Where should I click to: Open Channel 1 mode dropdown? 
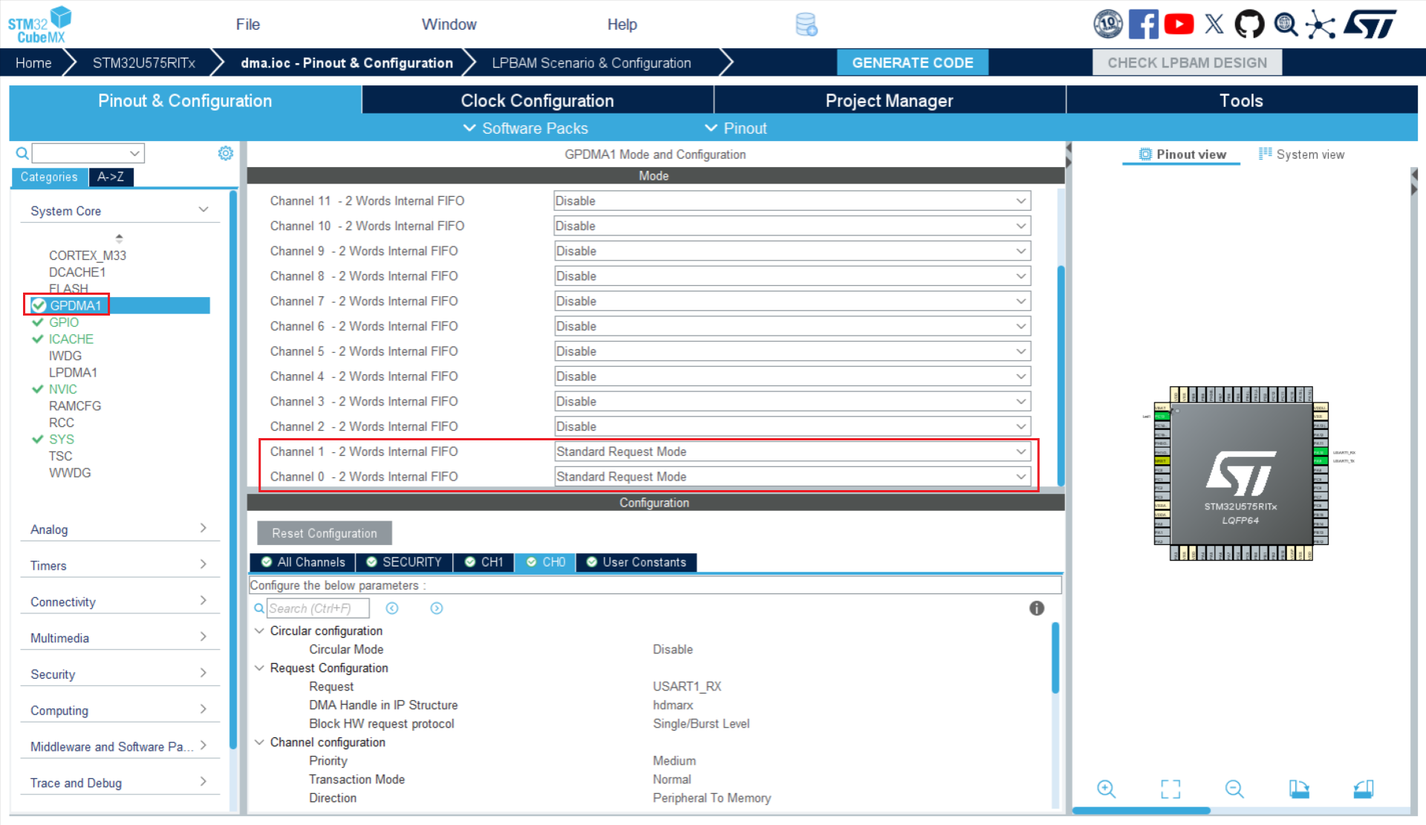(792, 451)
